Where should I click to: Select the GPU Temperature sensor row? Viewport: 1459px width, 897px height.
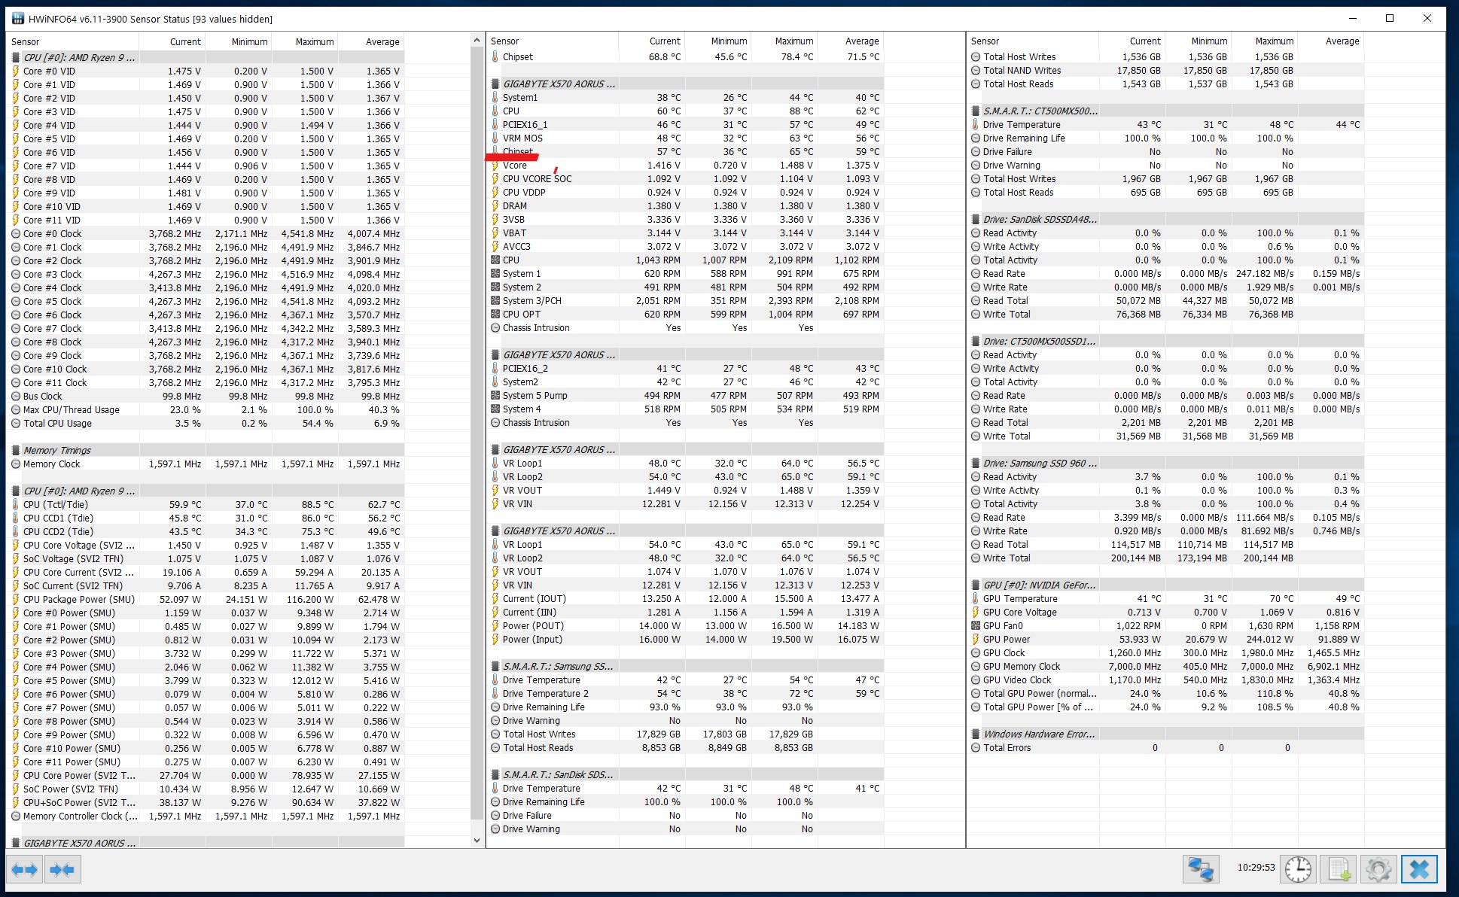(1020, 598)
